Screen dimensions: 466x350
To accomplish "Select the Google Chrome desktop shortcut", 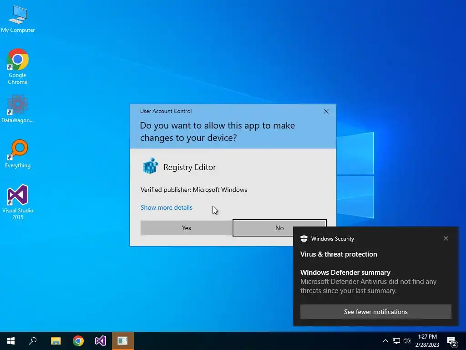I will tap(18, 67).
